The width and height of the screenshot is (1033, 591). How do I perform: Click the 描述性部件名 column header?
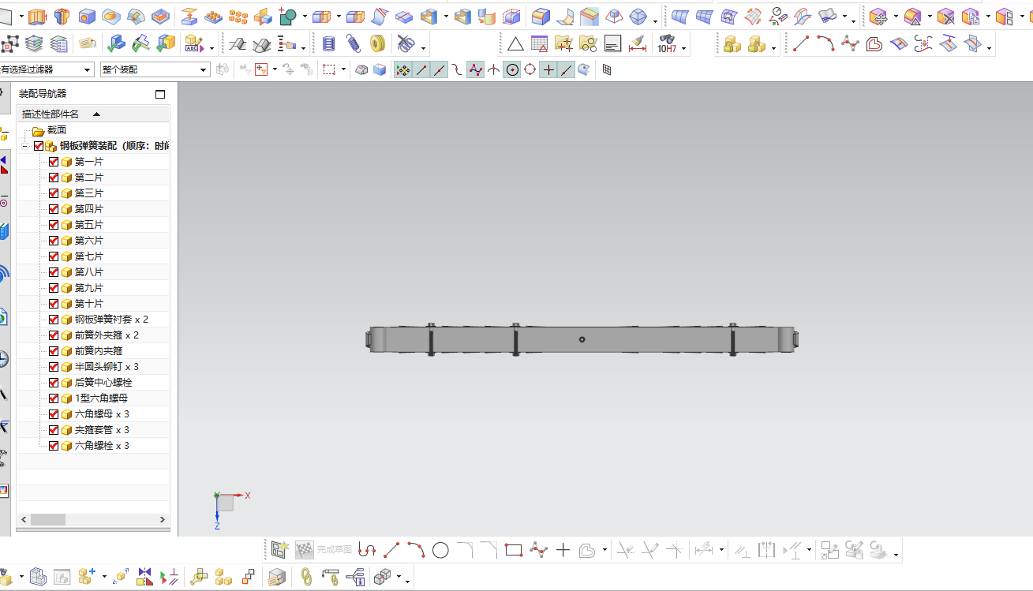[93, 114]
